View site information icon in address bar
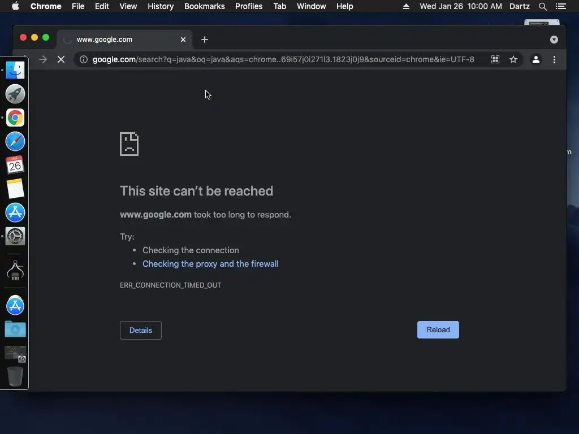Image resolution: width=579 pixels, height=434 pixels. pyautogui.click(x=84, y=59)
